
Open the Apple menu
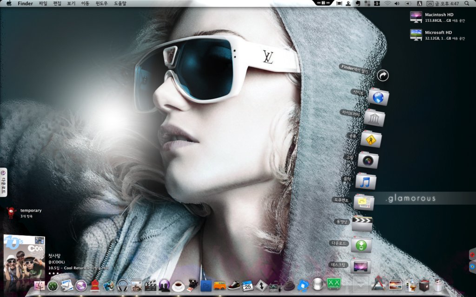9,3
